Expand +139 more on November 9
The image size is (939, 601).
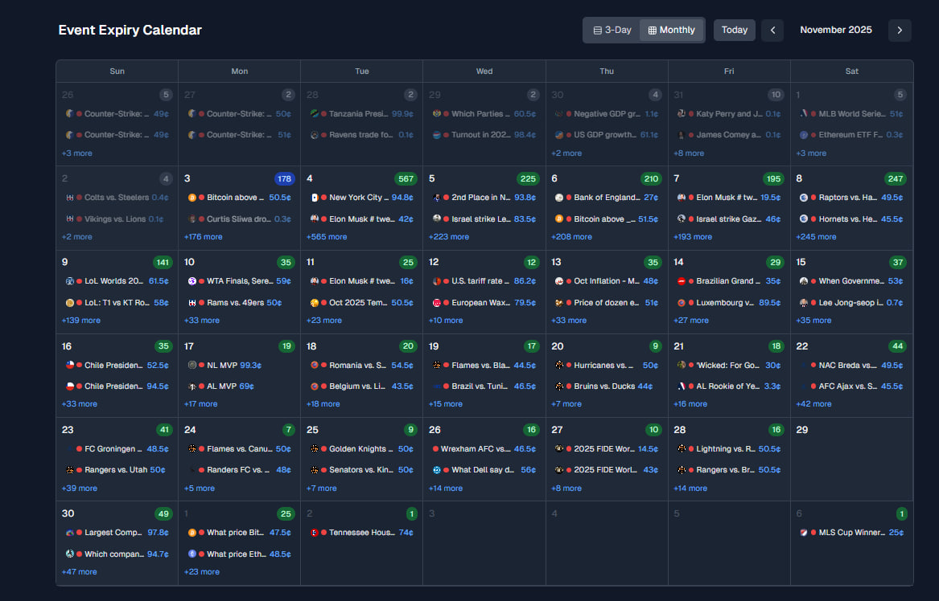tap(80, 321)
